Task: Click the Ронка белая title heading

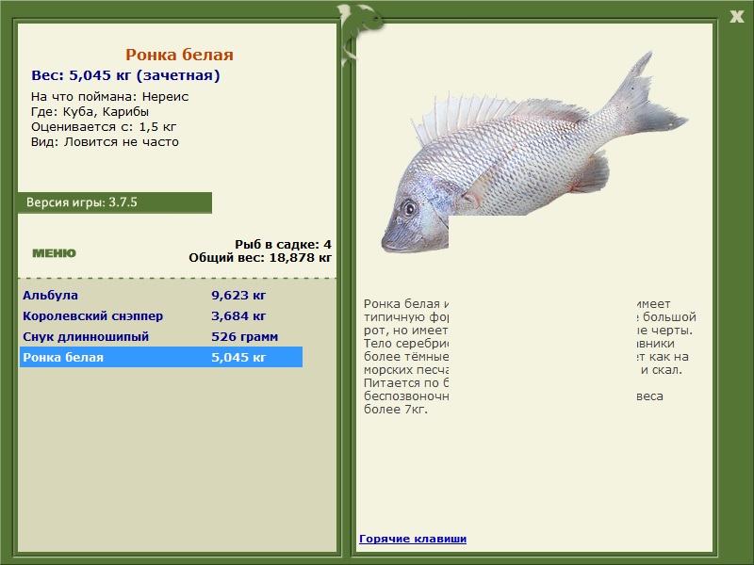Action: 179,55
